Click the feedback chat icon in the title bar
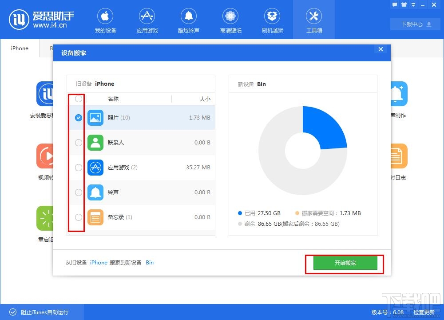This screenshot has width=444, height=320. click(x=394, y=5)
